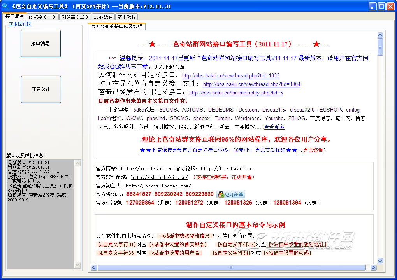Click group number 128081394
Screen dimensions: 397x280
[287, 203]
